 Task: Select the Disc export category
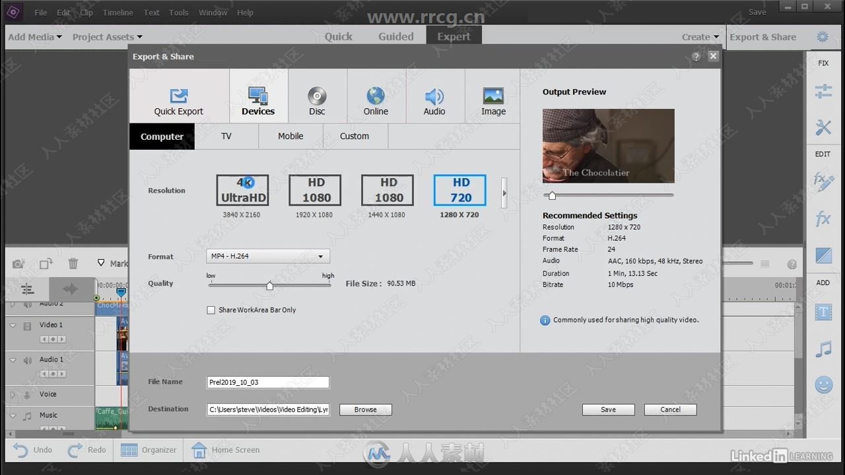coord(317,96)
